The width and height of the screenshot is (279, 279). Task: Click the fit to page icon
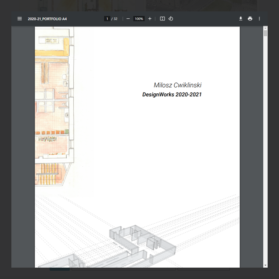[162, 19]
